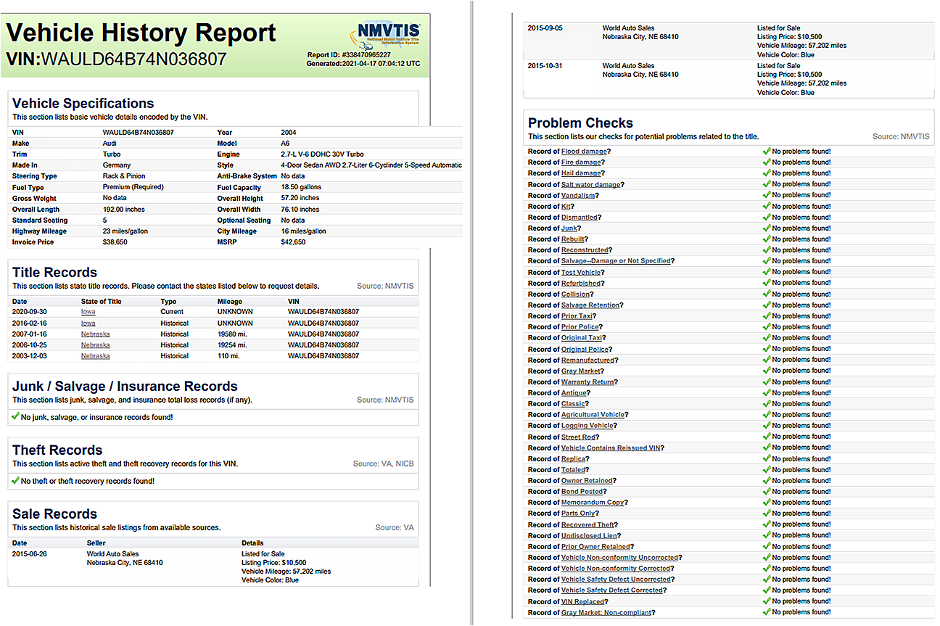
Task: Open the Salvage--Damage or Not Specified link
Action: coord(617,261)
